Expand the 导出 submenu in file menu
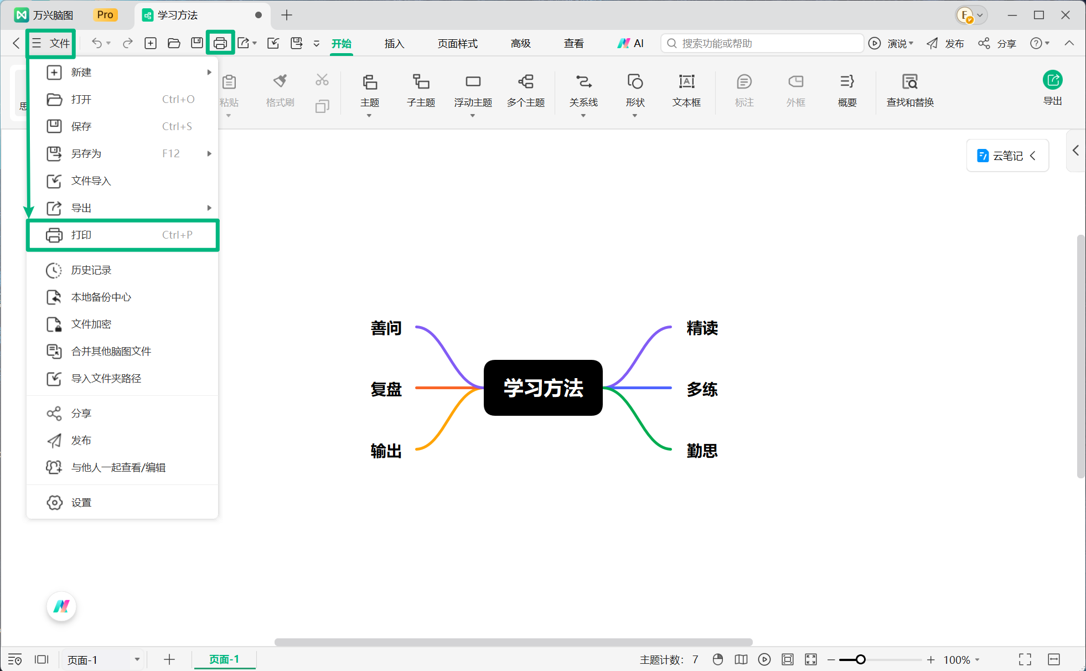The height and width of the screenshot is (671, 1086). coord(209,208)
